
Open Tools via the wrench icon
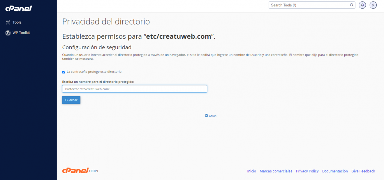(8, 22)
